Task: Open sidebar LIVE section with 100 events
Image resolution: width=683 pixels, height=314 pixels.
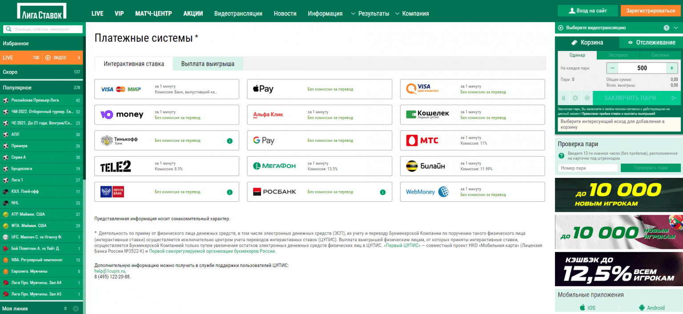Action: tap(21, 58)
